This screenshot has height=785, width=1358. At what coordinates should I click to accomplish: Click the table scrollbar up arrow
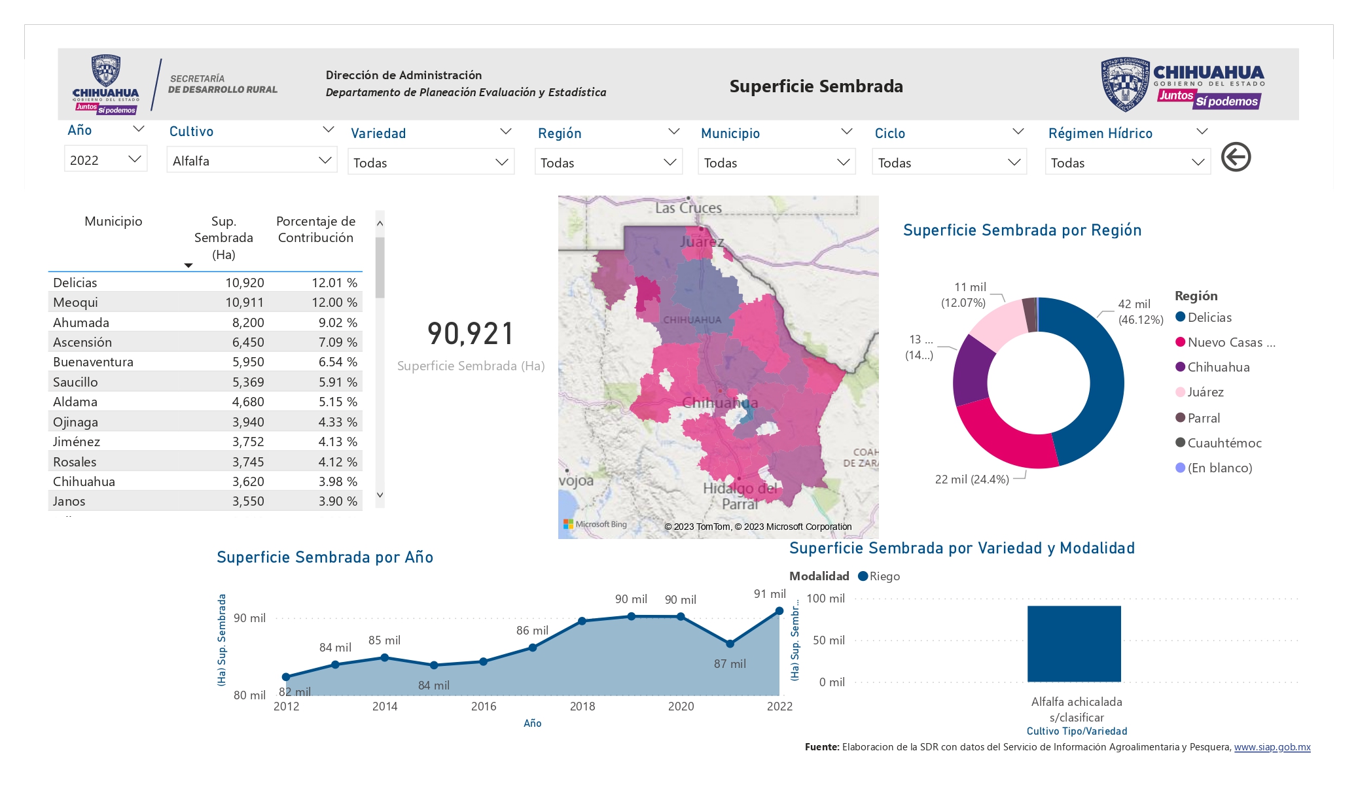click(380, 224)
